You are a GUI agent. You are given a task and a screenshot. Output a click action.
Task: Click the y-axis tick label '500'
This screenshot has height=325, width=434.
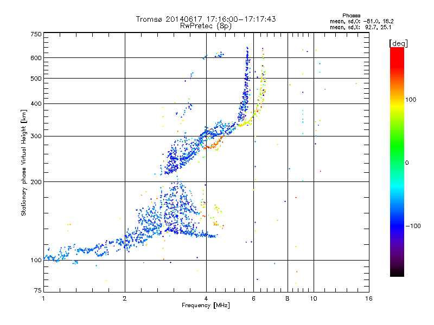(x=36, y=79)
